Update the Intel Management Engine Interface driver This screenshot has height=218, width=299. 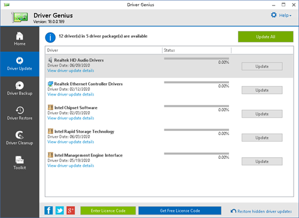(262, 161)
